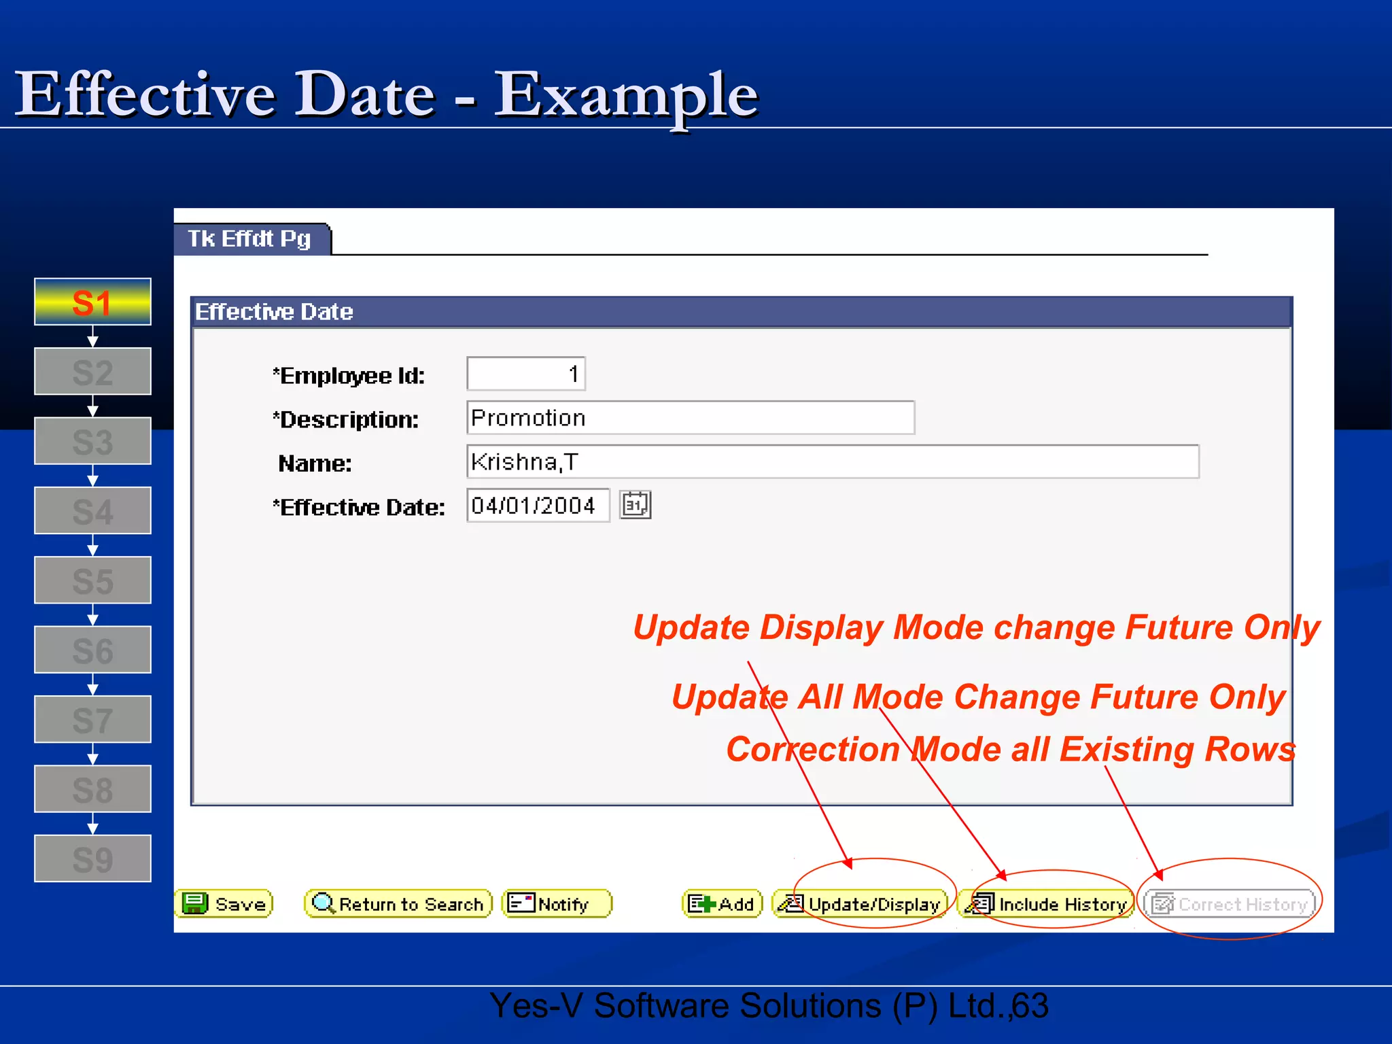Image resolution: width=1392 pixels, height=1044 pixels.
Task: Click the disabled Correct History icon
Action: tap(1163, 904)
